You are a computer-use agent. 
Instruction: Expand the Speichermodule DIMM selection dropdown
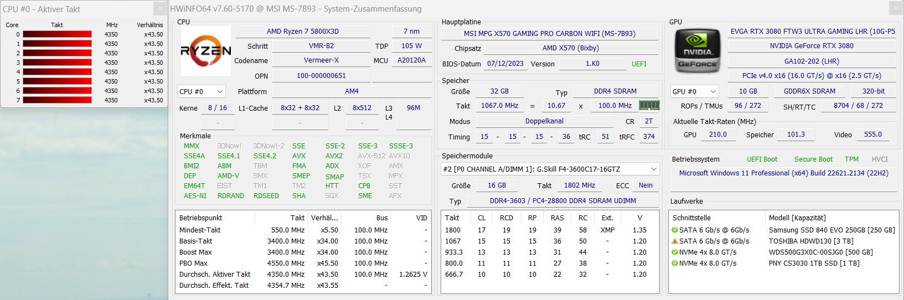(550, 169)
